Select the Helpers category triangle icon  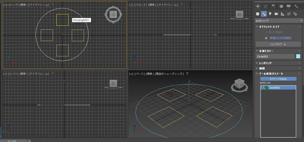point(282,14)
